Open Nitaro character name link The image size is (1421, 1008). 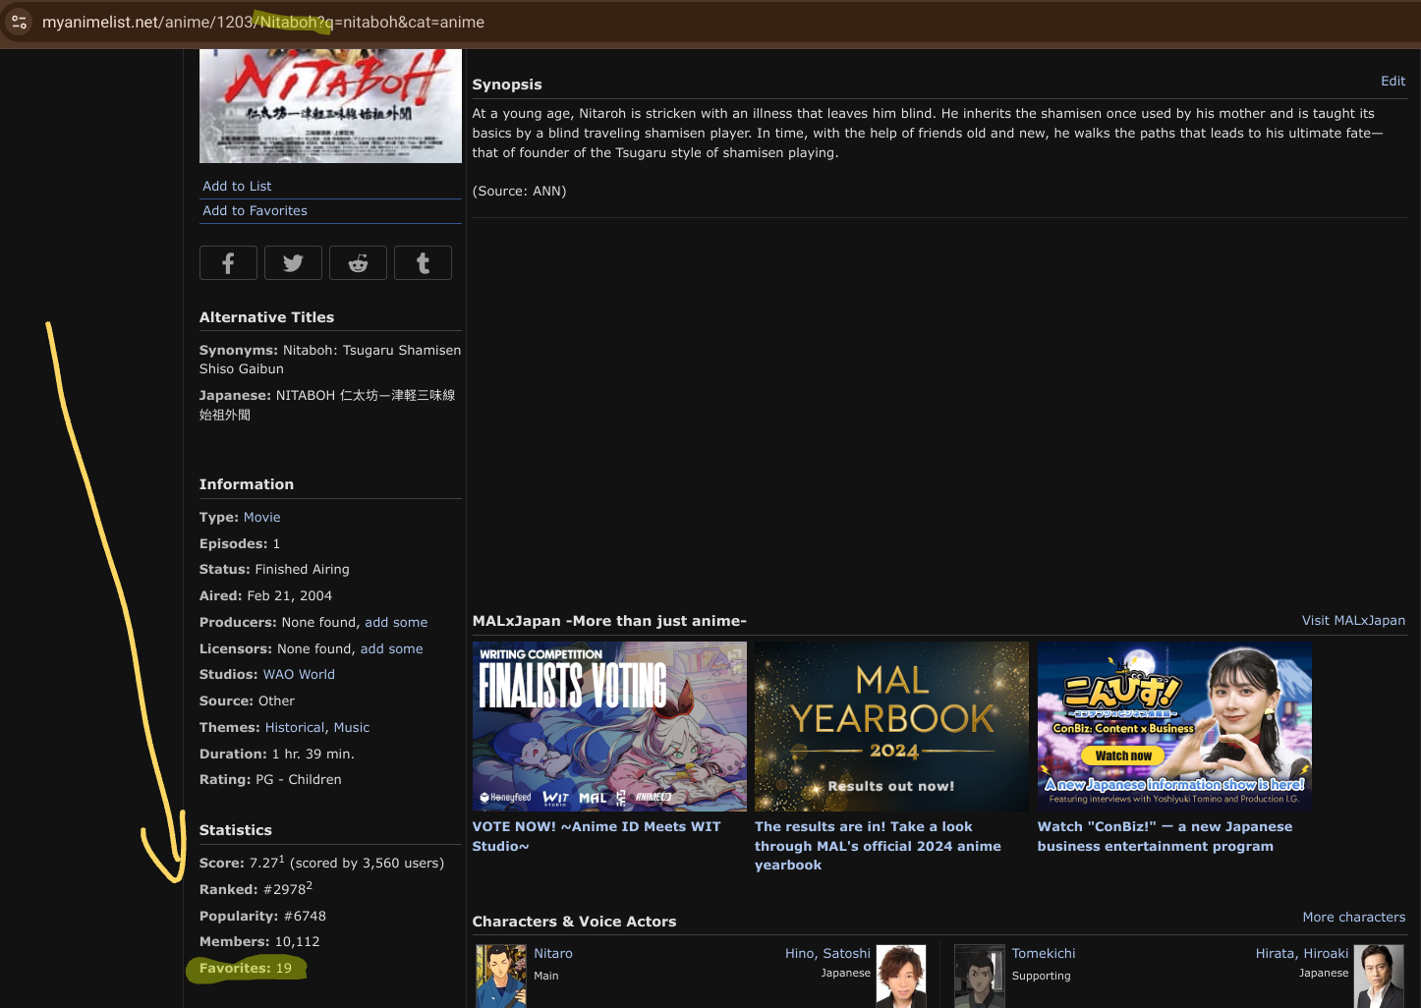pyautogui.click(x=553, y=953)
